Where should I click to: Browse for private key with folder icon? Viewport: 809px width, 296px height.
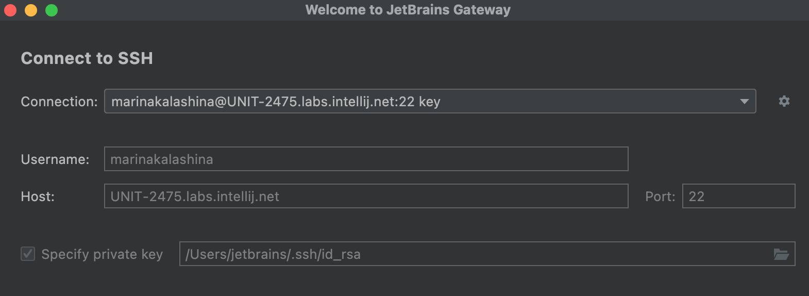[x=781, y=254]
